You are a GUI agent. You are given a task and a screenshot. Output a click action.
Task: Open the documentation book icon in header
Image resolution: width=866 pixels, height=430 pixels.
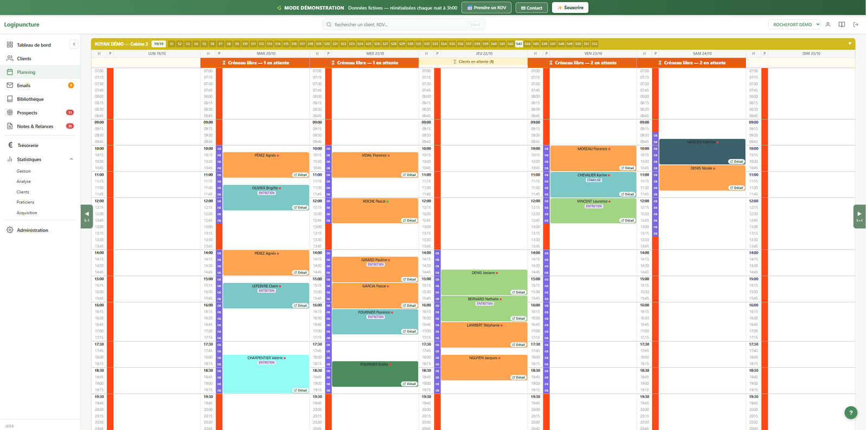(842, 24)
